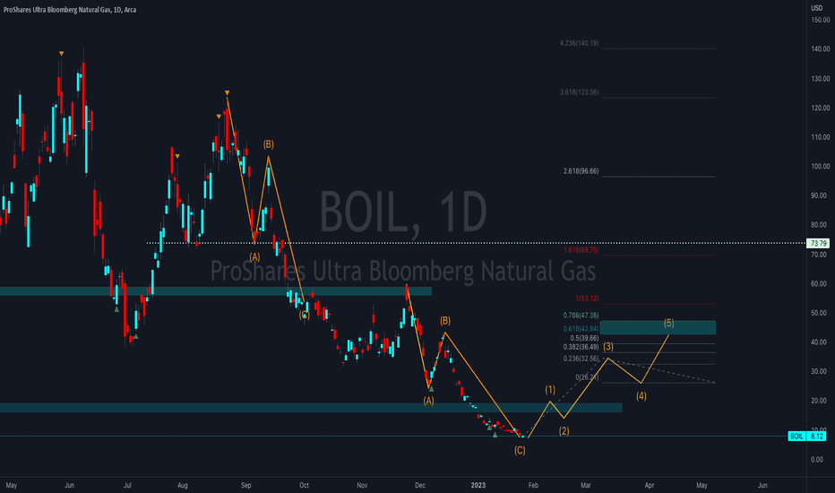Click the 2023 label on time axis
Screen dimensions: 835x493
coord(478,485)
